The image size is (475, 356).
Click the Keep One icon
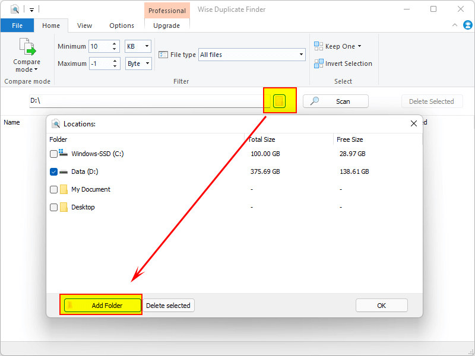click(x=318, y=46)
